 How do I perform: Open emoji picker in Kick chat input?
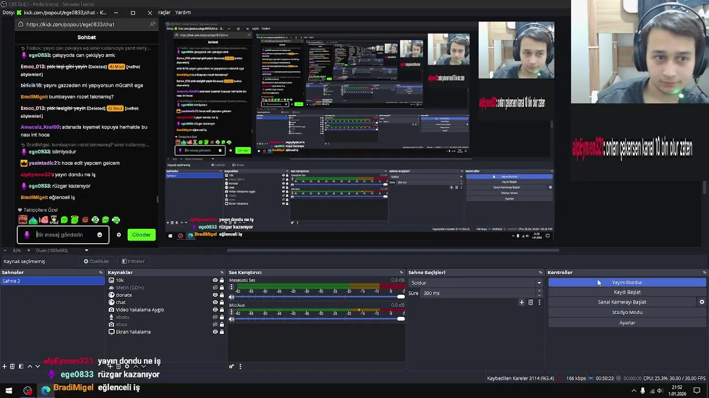[x=100, y=235]
